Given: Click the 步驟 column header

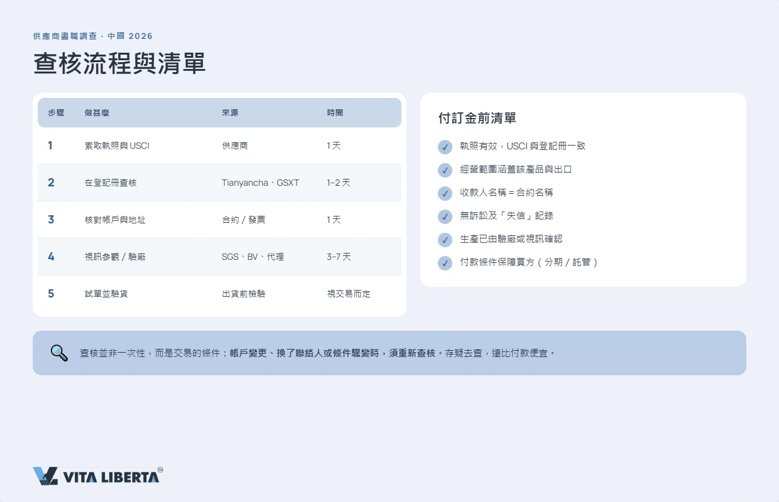Looking at the screenshot, I should click(56, 113).
